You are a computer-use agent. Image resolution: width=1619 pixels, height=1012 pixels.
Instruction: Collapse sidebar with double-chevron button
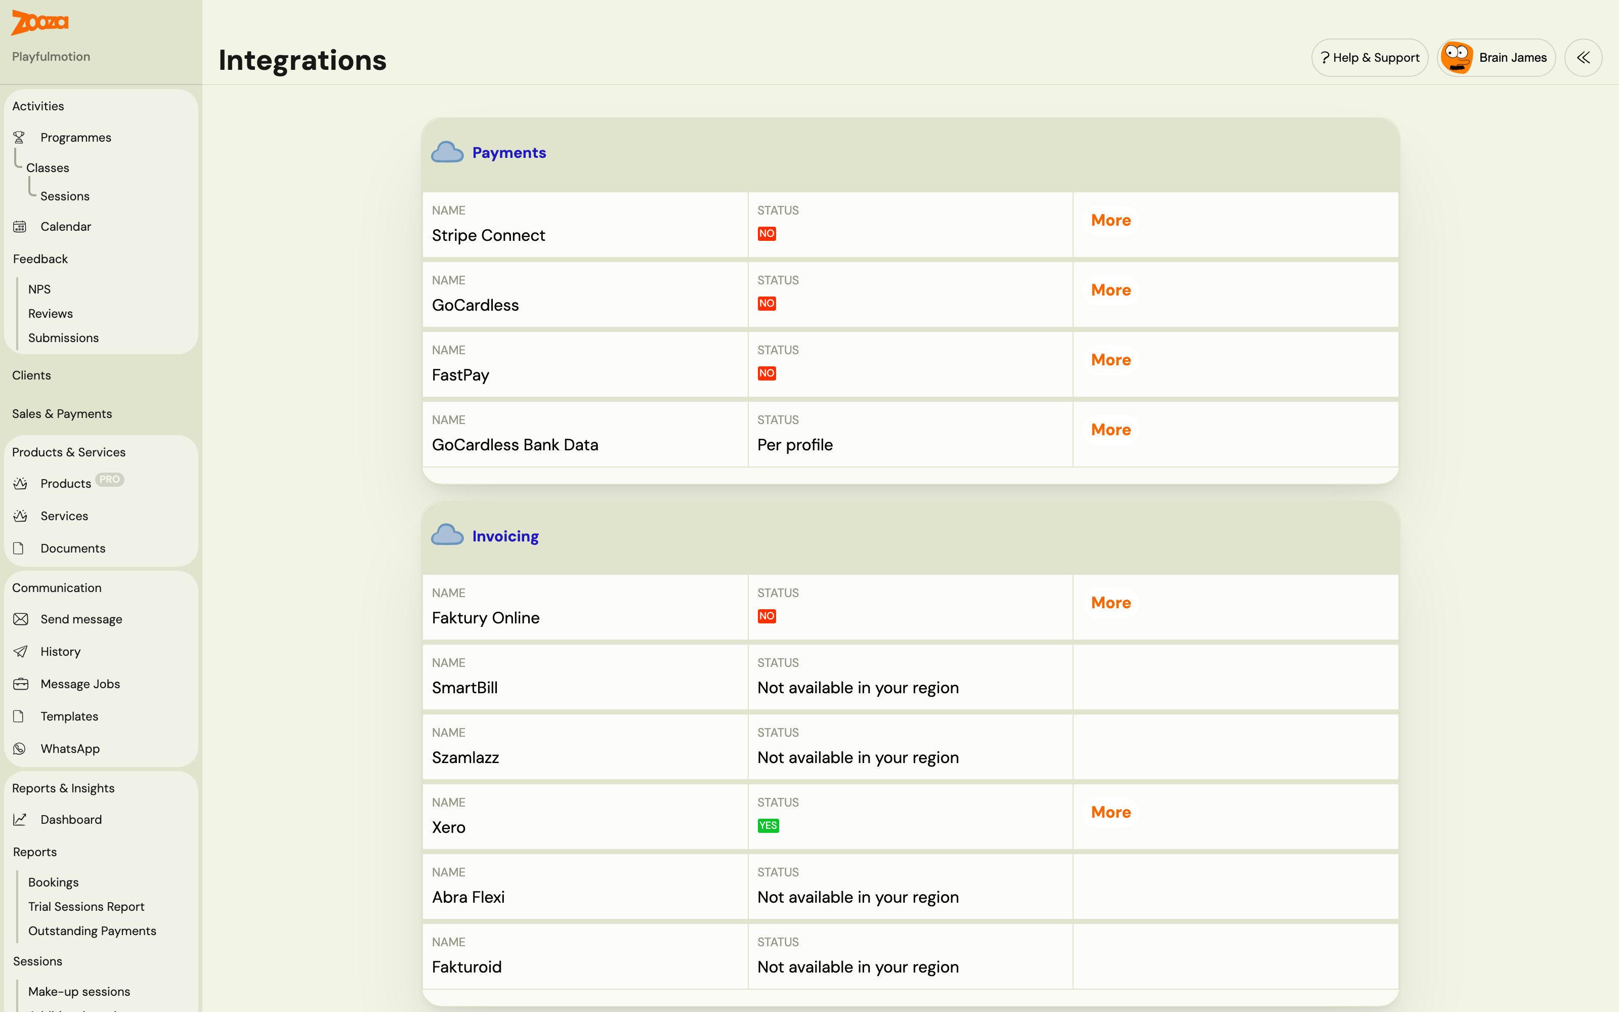(1583, 58)
